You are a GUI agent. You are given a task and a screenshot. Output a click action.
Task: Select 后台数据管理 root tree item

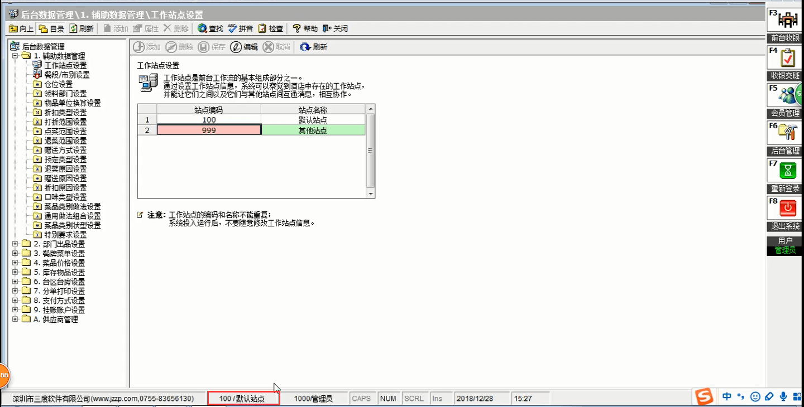coord(43,47)
